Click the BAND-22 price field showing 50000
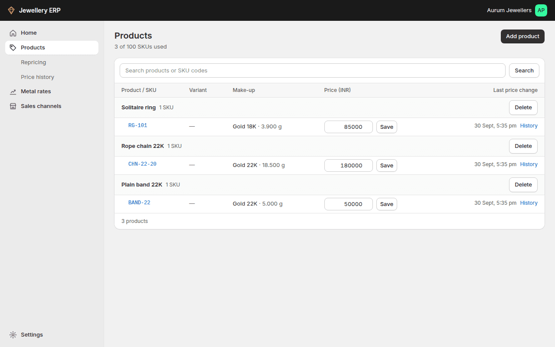555x347 pixels. (349, 204)
